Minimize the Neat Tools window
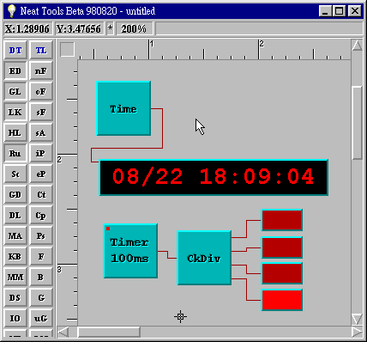The width and height of the screenshot is (367, 342). click(325, 11)
